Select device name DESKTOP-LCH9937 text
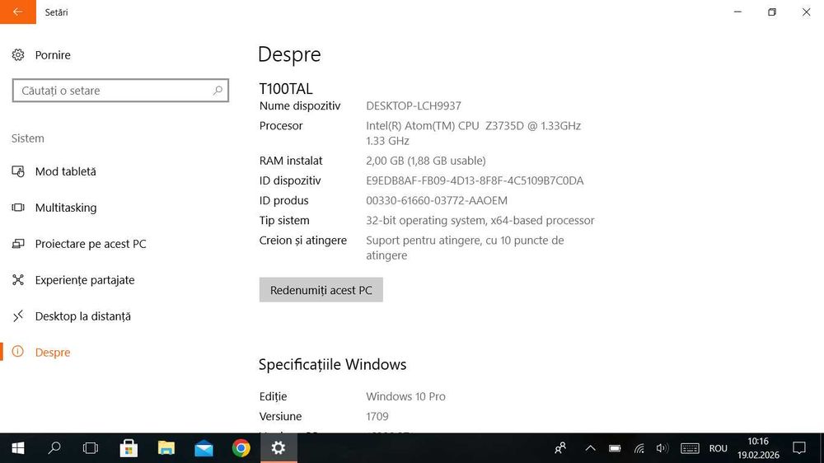Viewport: 824px width, 463px height. [x=414, y=105]
